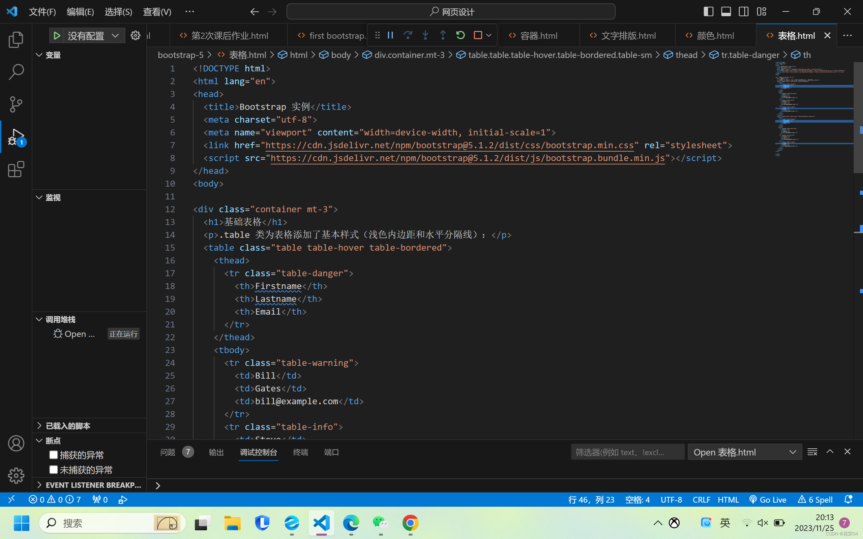863x539 pixels.
Task: Switch to the 颜色.html editor tab
Action: [x=715, y=36]
